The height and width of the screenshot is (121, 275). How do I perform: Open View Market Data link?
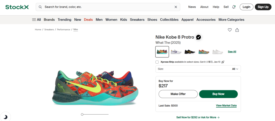(x=226, y=106)
